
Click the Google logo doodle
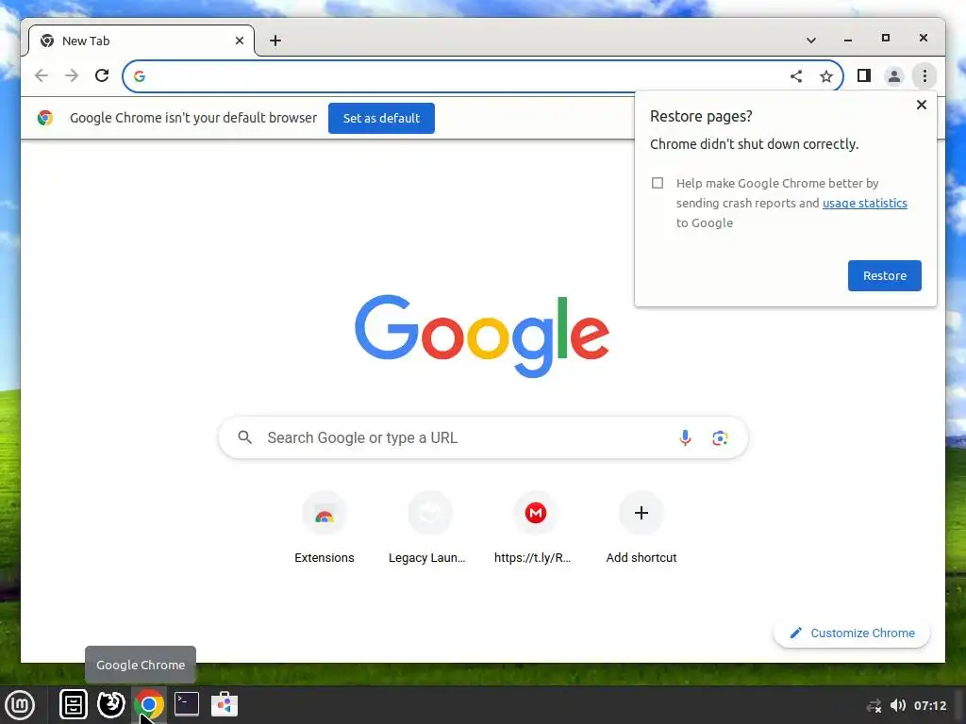click(x=482, y=336)
